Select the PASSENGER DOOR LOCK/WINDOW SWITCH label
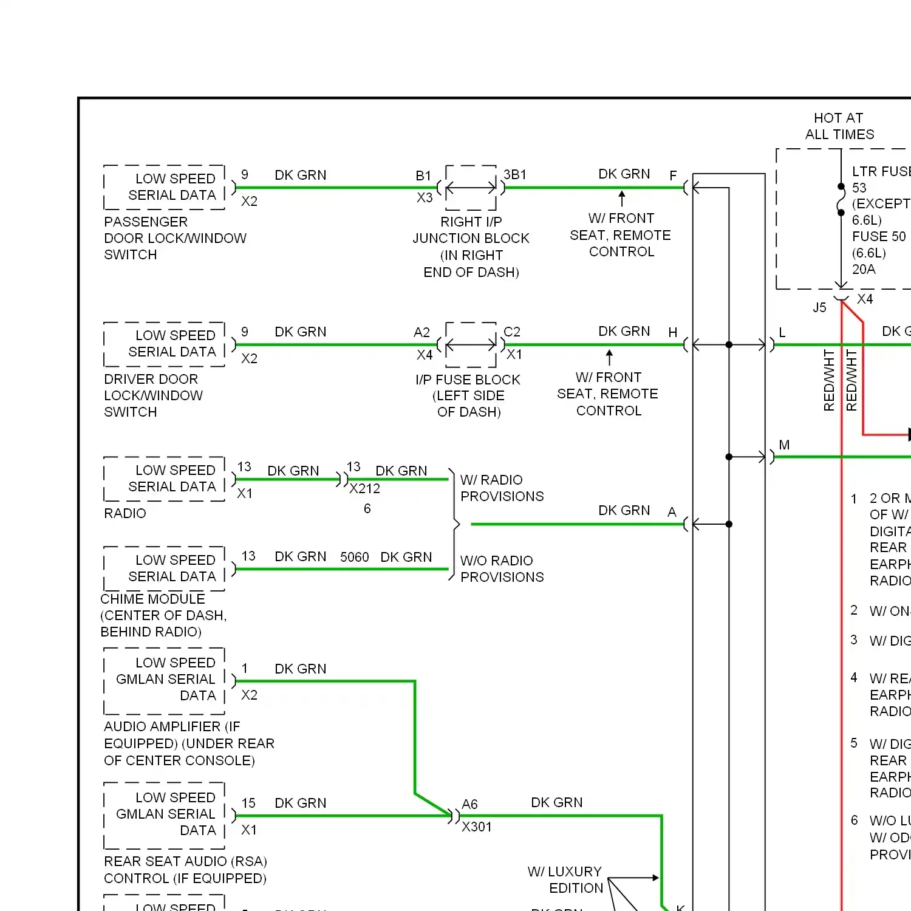 [175, 238]
